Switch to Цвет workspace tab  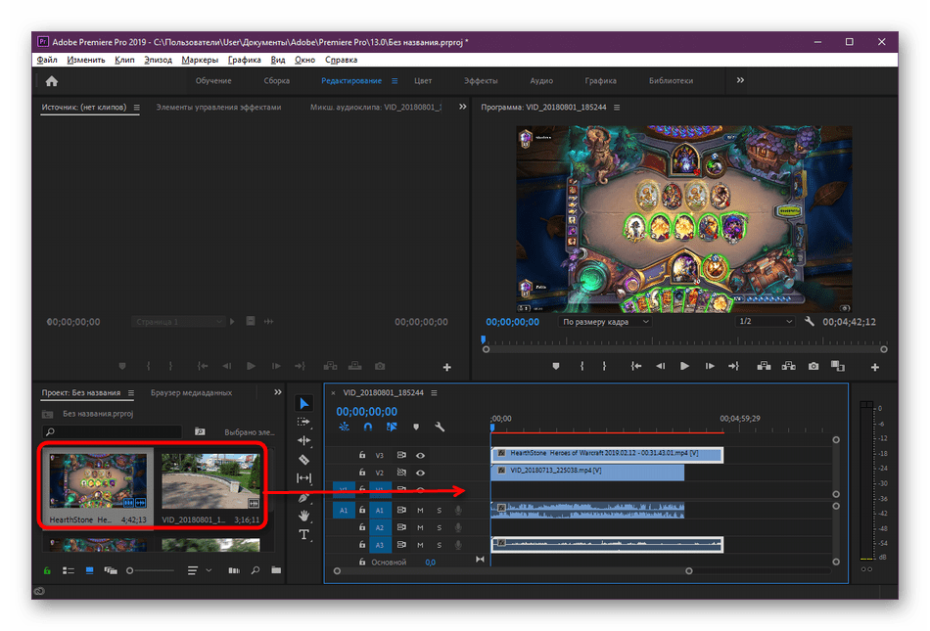[x=423, y=80]
